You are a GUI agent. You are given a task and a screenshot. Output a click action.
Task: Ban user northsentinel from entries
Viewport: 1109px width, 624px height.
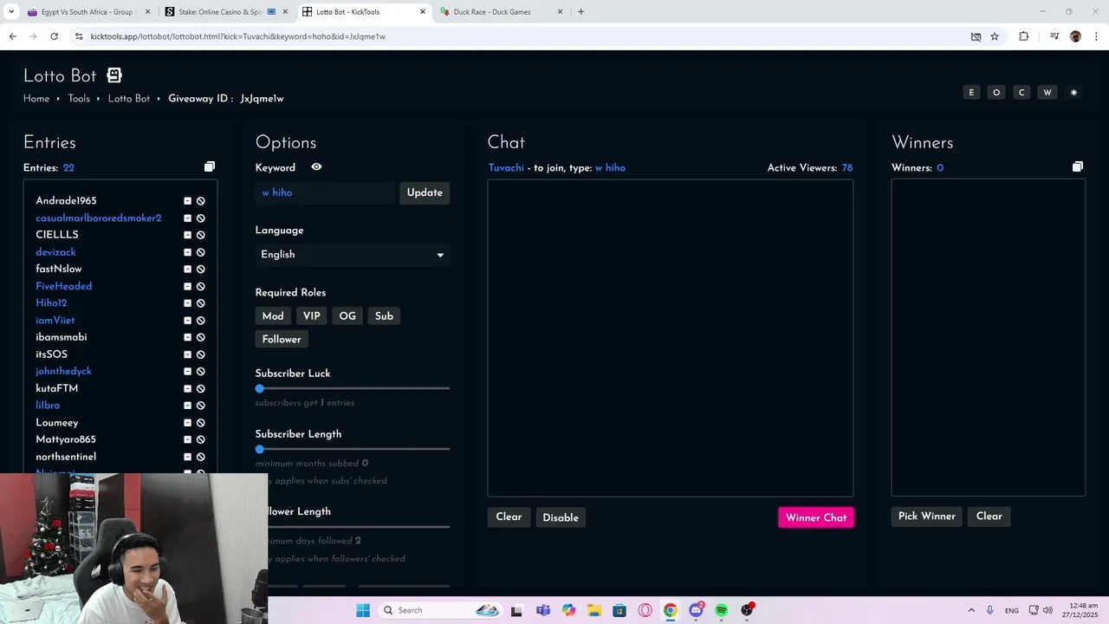(200, 457)
